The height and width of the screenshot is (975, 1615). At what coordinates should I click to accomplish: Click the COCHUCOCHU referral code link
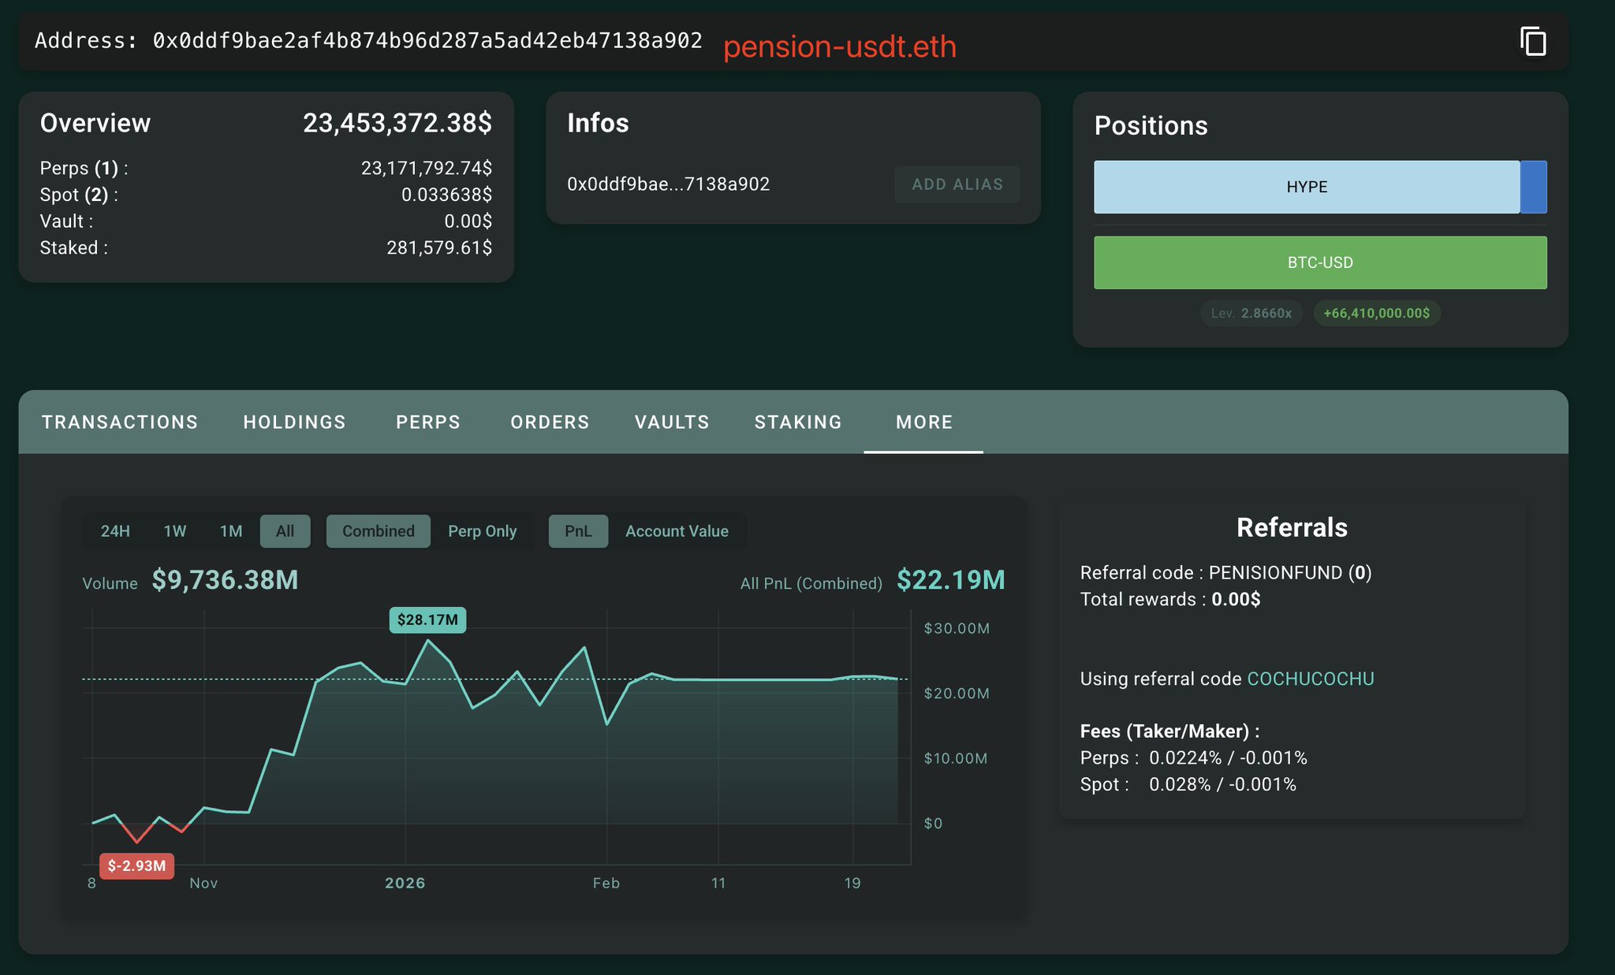click(1310, 679)
